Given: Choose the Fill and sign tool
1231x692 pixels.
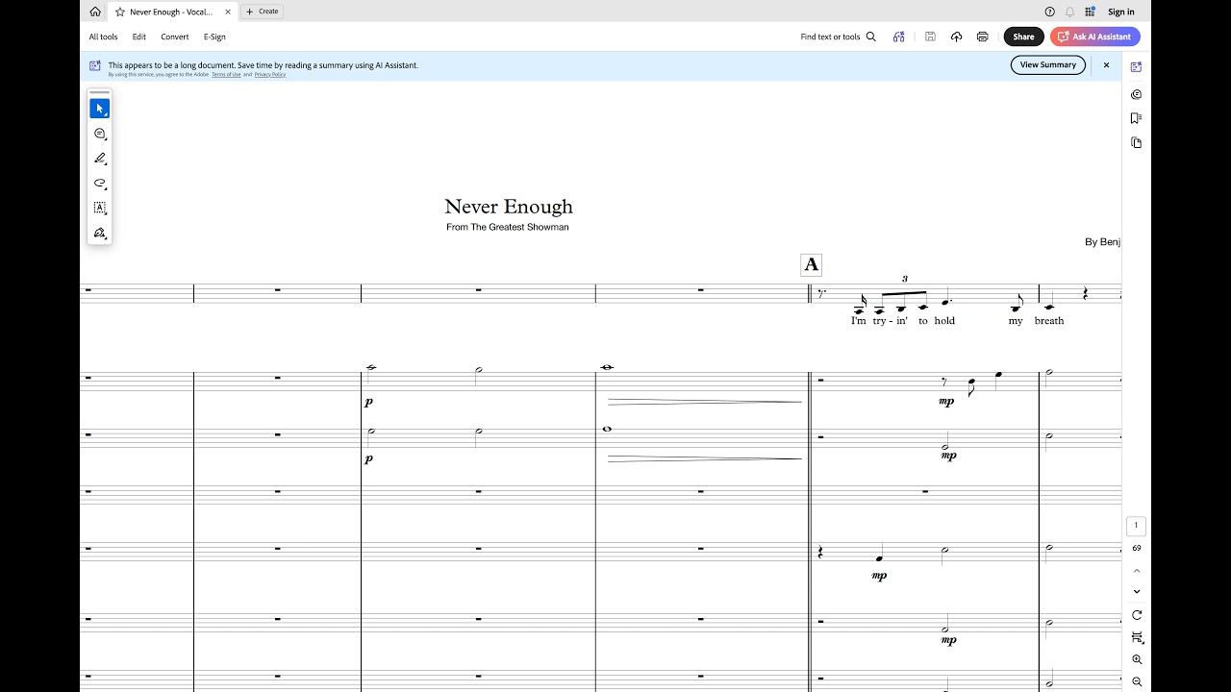Looking at the screenshot, I should click(100, 233).
